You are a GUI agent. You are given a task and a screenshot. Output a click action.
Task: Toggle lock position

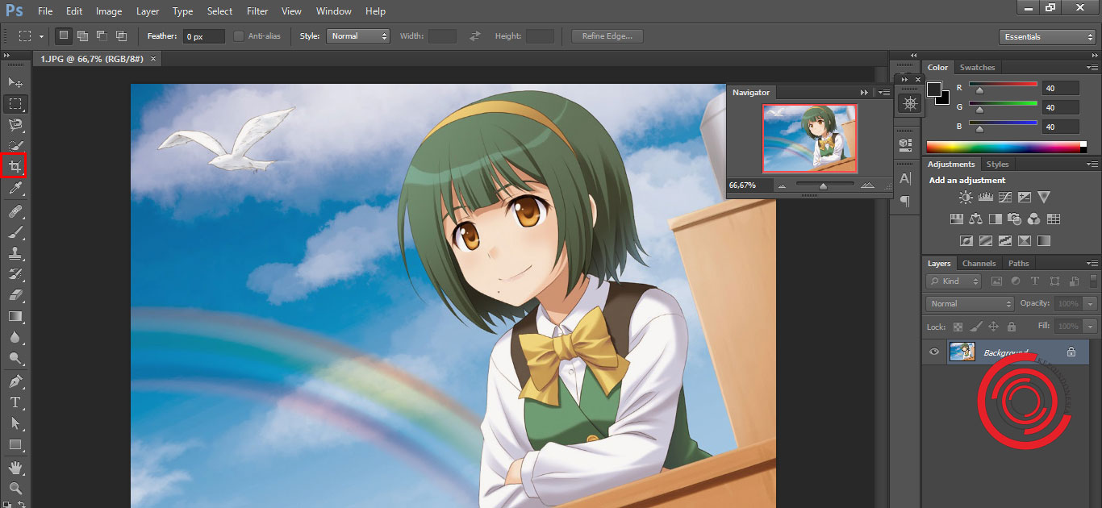pos(993,327)
